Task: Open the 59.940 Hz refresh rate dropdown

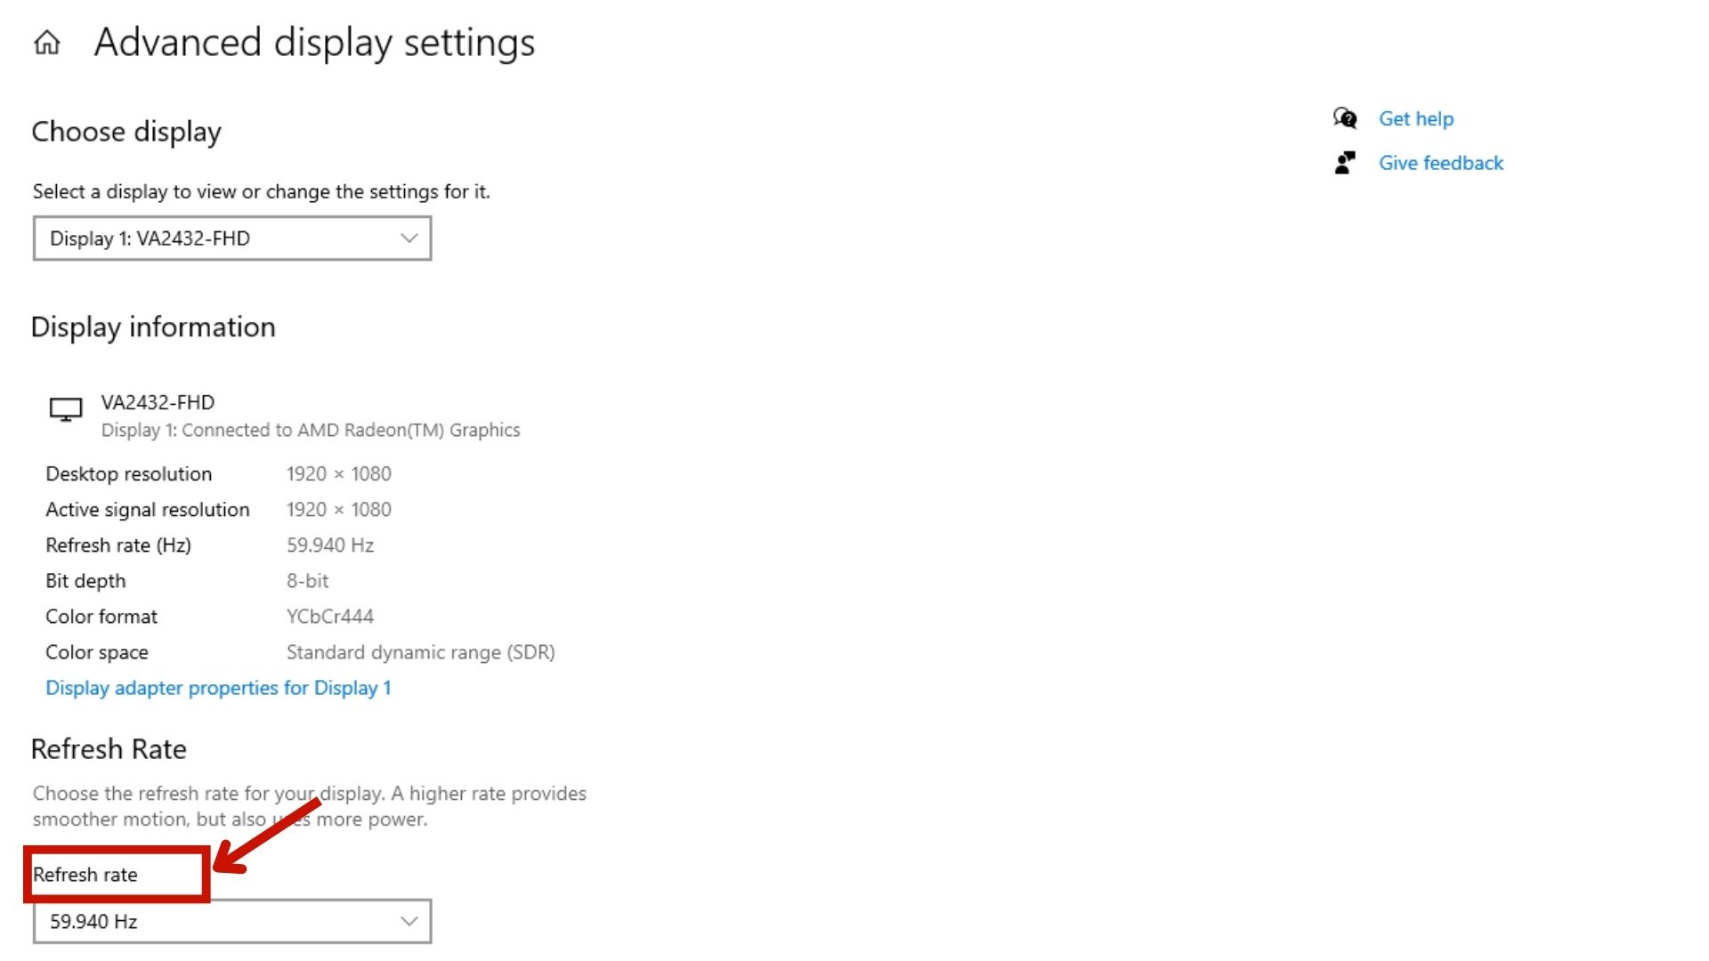Action: (231, 921)
